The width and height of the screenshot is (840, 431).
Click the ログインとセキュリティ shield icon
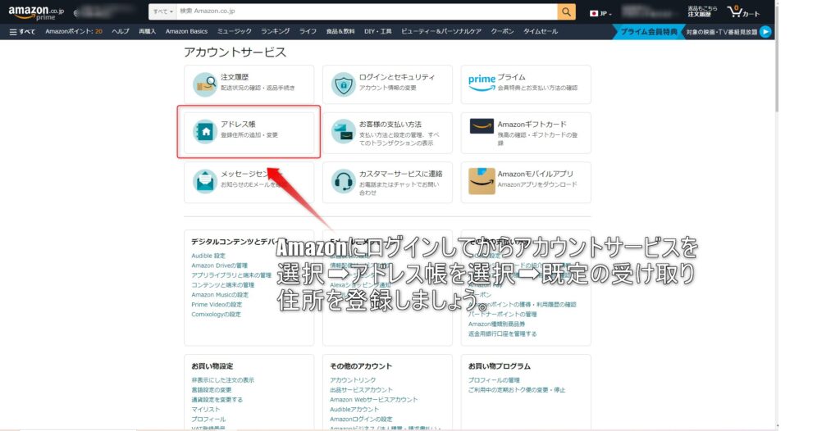click(x=343, y=84)
